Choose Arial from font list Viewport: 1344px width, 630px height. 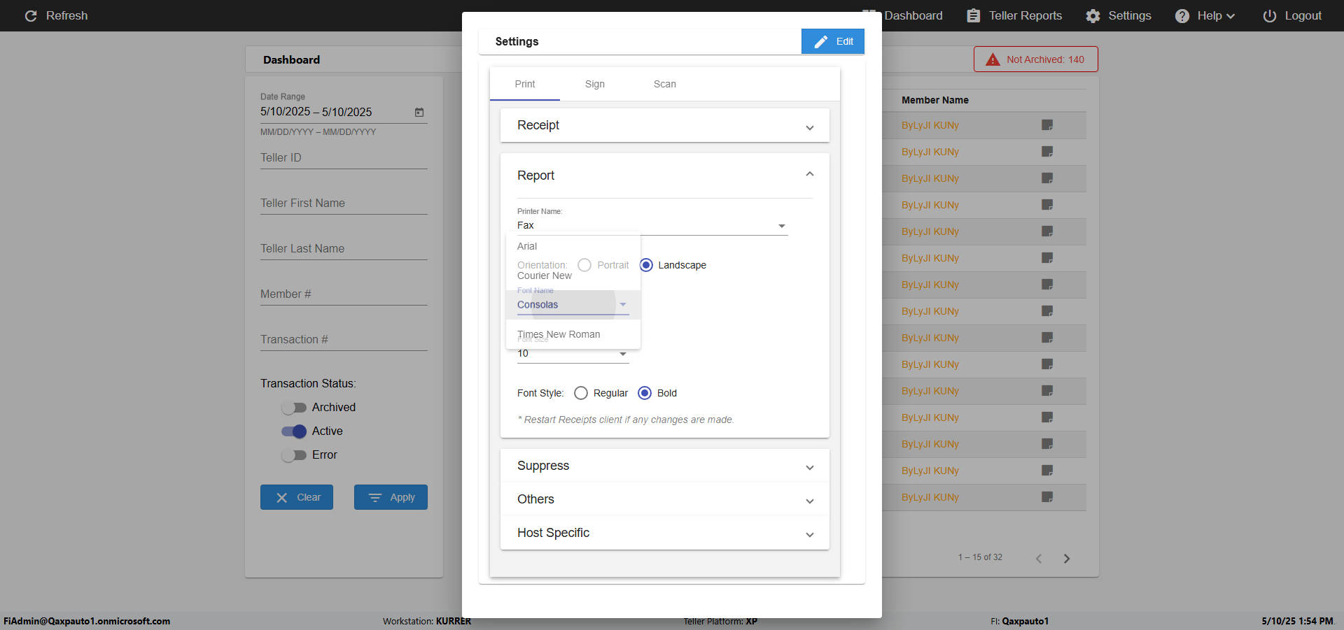point(573,246)
